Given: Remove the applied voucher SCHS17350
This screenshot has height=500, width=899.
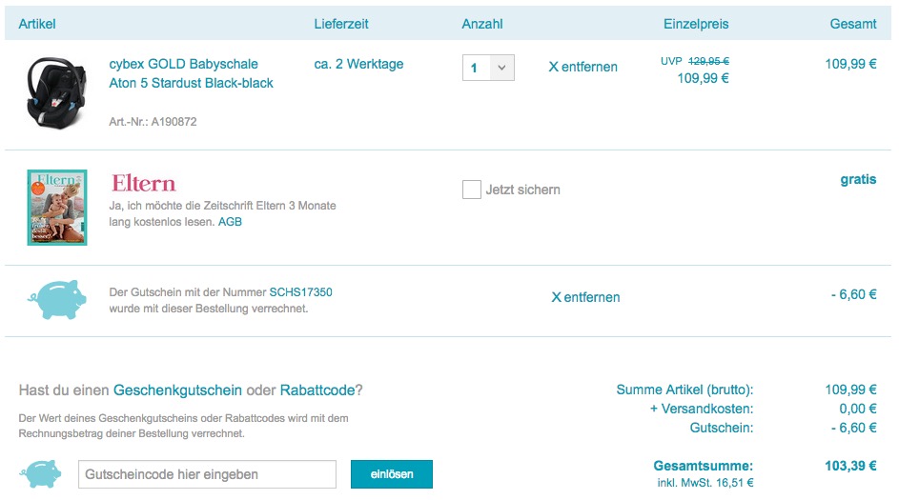Looking at the screenshot, I should click(585, 297).
